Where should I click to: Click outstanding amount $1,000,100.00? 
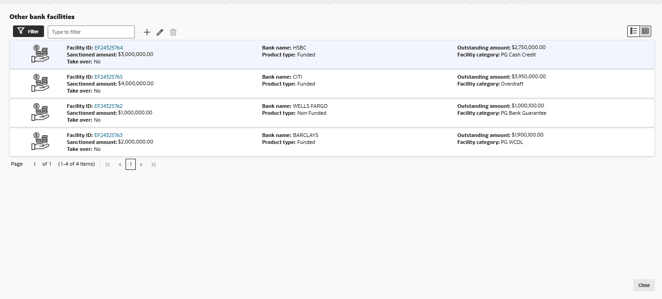pyautogui.click(x=528, y=106)
